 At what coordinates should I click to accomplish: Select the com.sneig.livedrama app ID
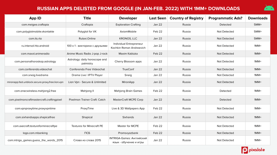click(x=35, y=75)
